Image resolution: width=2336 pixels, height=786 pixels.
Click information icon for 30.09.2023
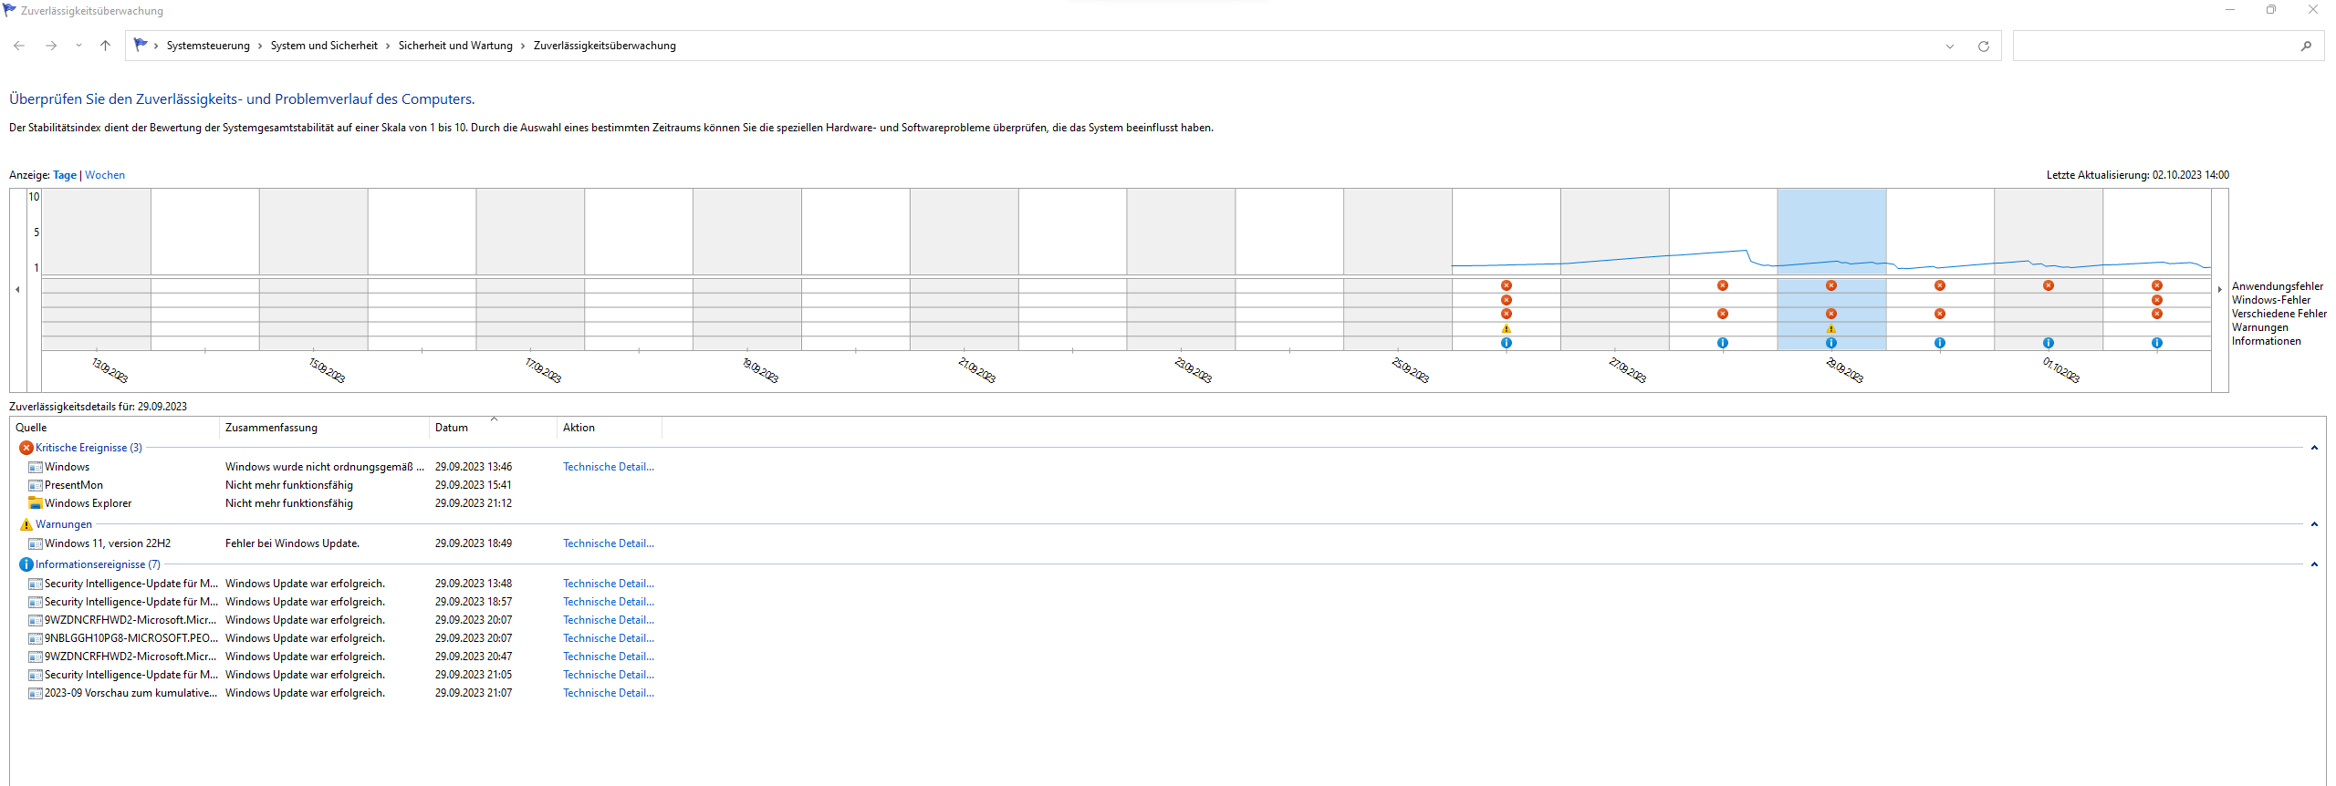[1940, 343]
